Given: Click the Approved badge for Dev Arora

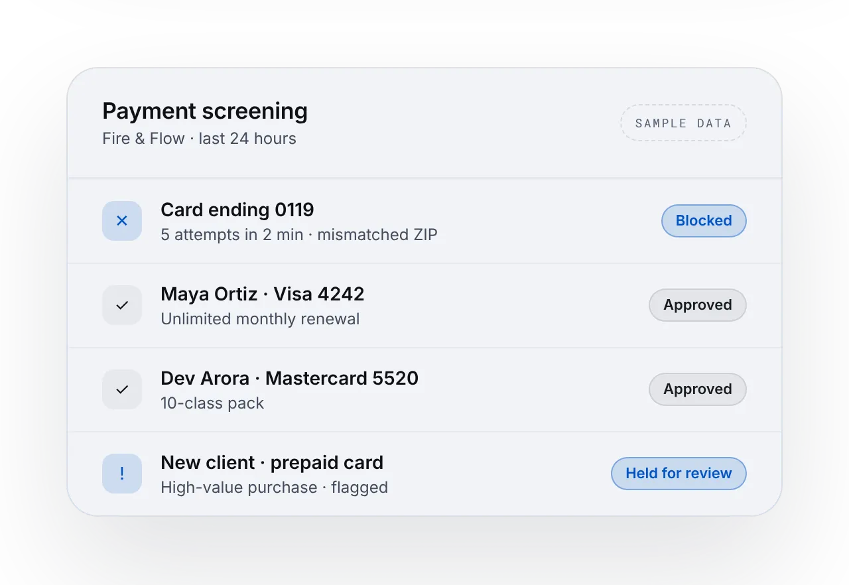Looking at the screenshot, I should pos(698,389).
